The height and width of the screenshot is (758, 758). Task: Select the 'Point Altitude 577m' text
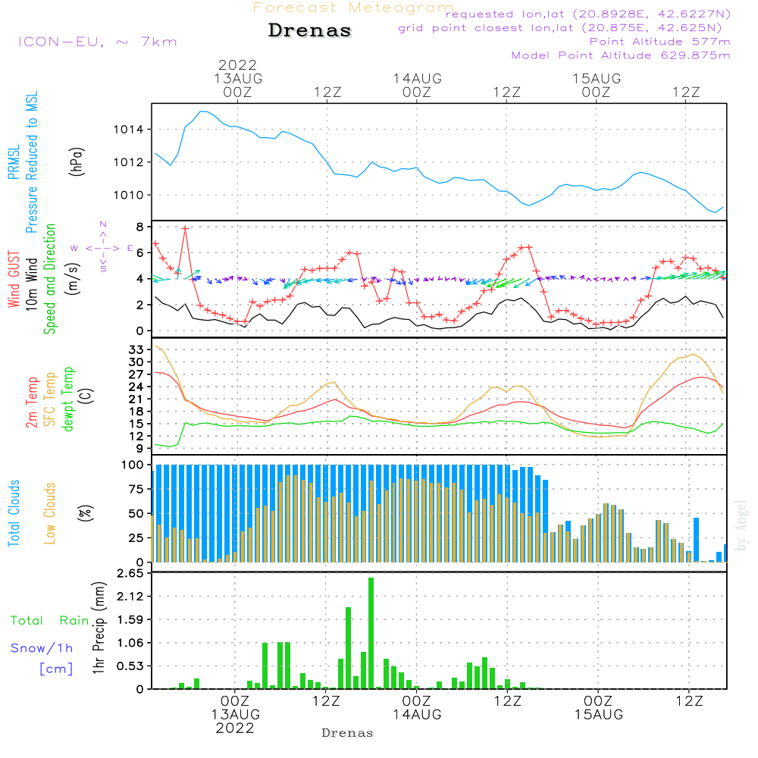coord(660,42)
